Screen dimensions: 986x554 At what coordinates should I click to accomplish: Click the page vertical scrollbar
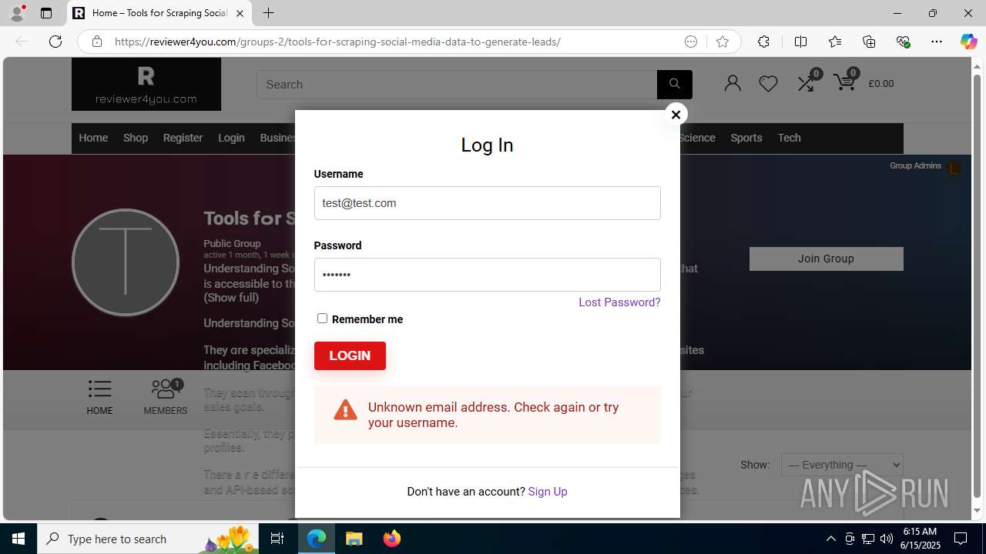(977, 289)
